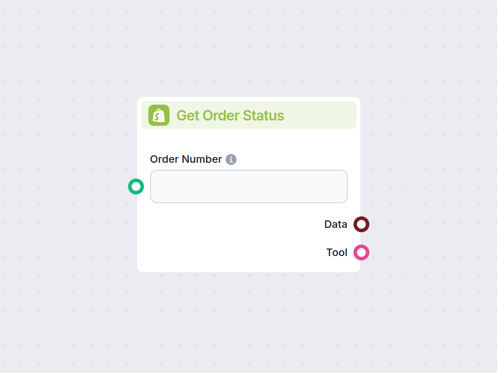Click the Data output port to start a connection
The image size is (497, 373).
(x=361, y=224)
